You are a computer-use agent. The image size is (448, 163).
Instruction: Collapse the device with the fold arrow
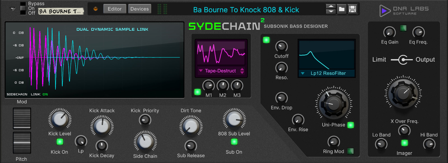pos(13,9)
